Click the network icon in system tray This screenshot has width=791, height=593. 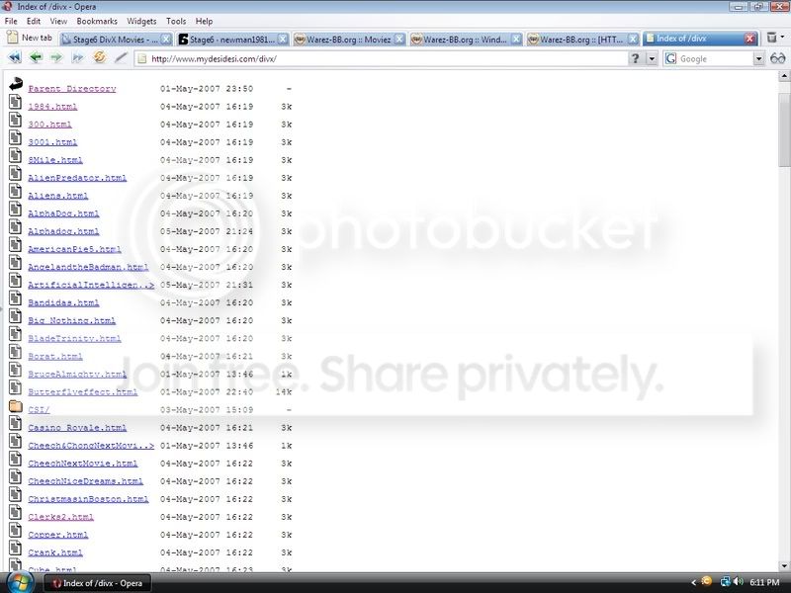726,582
